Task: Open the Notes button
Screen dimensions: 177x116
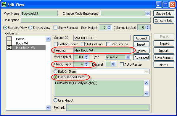Action: (x=164, y=65)
